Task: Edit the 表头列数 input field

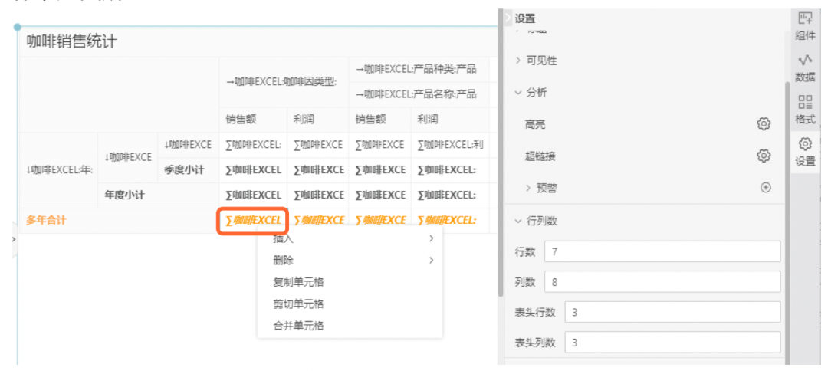Action: (672, 343)
